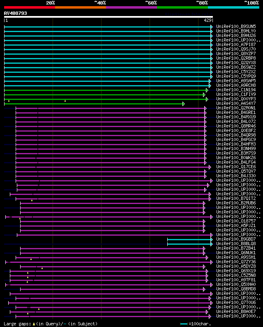
Task: Select the UniRef100_Q2QYX8 label
Action: pyautogui.click(x=236, y=63)
